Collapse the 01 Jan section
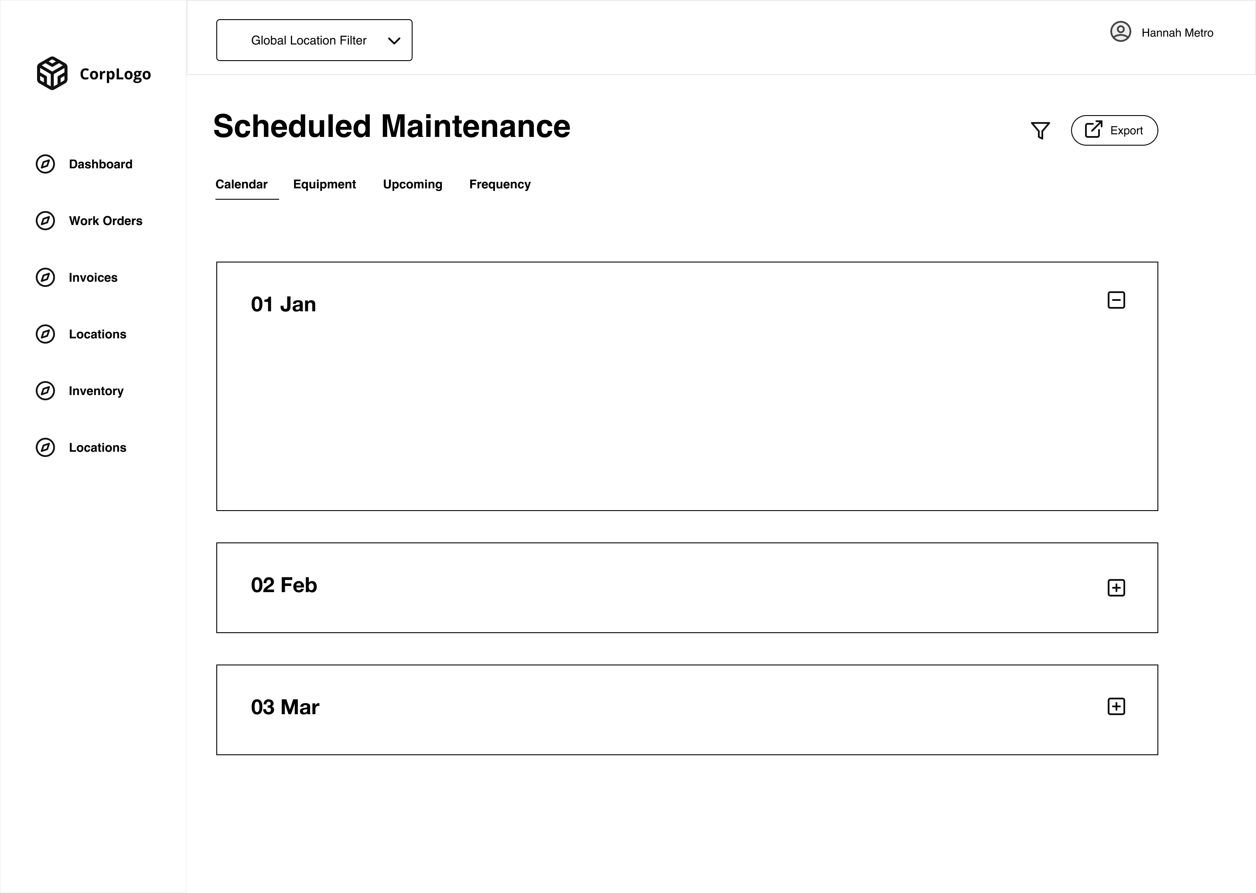This screenshot has height=893, width=1256. pyautogui.click(x=1116, y=300)
